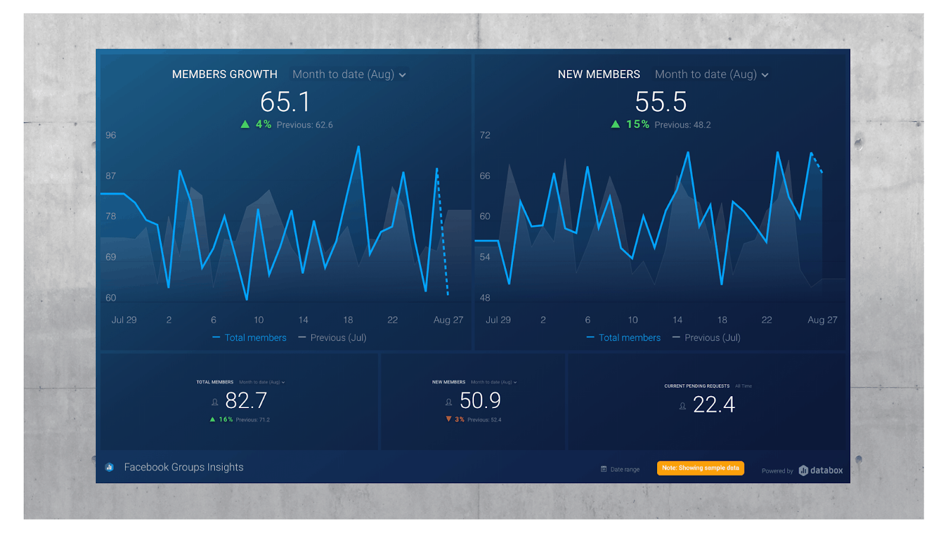Click the dashboard logo beside Facebook Groups Insights
The width and height of the screenshot is (948, 533).
pyautogui.click(x=110, y=467)
